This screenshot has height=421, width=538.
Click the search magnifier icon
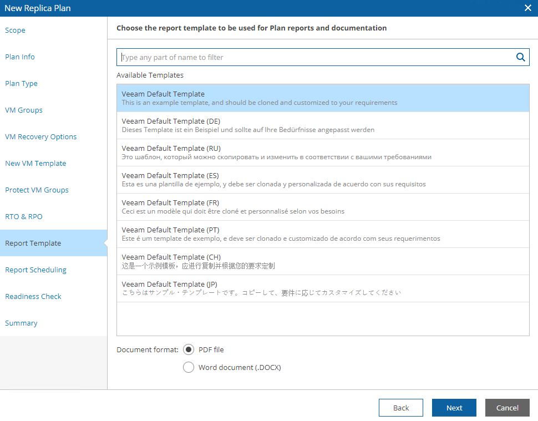520,57
